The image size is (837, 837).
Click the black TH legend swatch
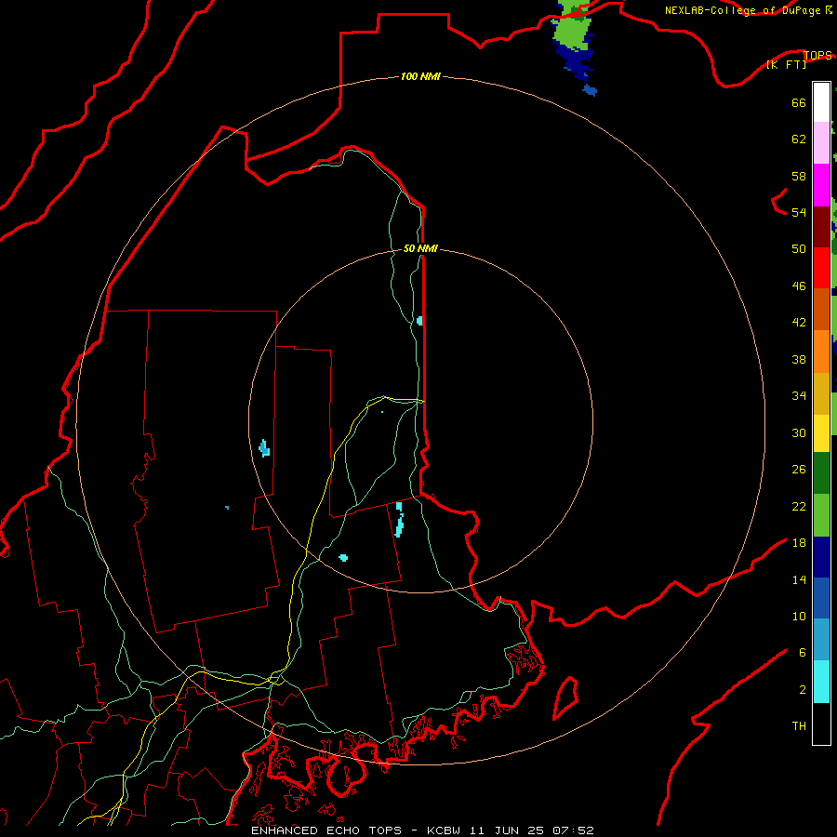click(x=821, y=724)
